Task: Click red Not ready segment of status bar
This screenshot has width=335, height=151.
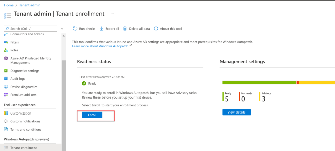Action: pyautogui.click(x=298, y=82)
